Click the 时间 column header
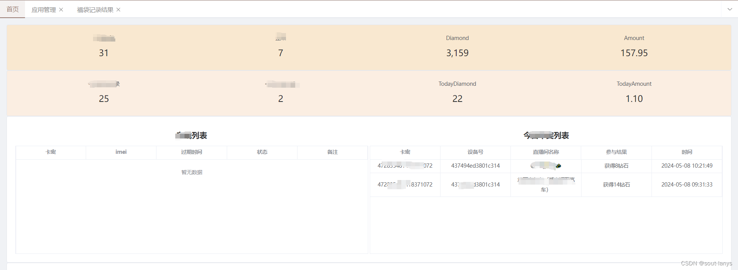 pos(687,152)
